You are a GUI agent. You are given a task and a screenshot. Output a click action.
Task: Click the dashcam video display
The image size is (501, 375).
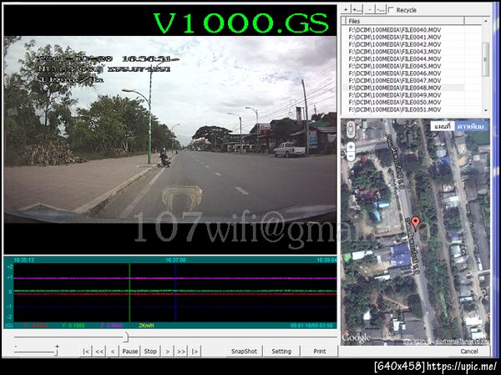[170, 129]
